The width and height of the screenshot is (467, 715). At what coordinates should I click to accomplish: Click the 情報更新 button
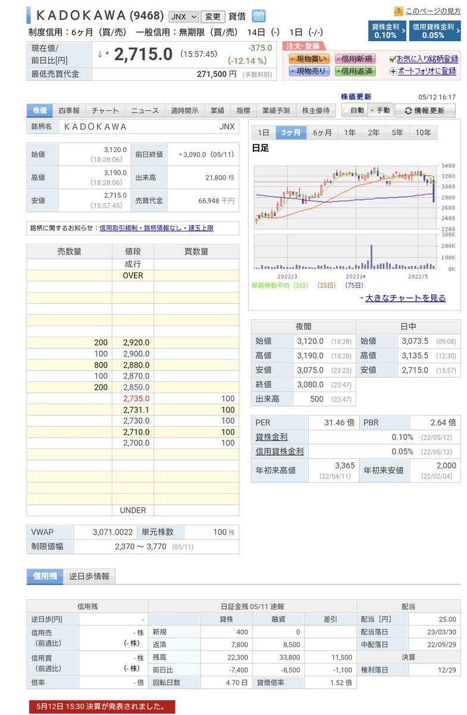pos(425,111)
